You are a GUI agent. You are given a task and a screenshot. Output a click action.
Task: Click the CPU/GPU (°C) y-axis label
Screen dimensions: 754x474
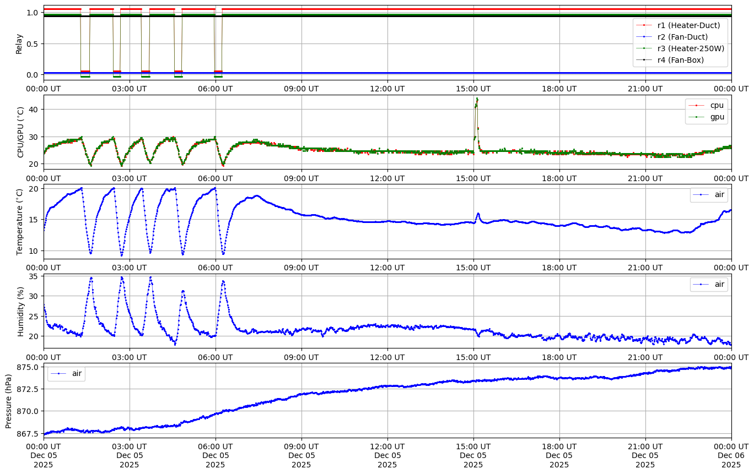point(21,132)
